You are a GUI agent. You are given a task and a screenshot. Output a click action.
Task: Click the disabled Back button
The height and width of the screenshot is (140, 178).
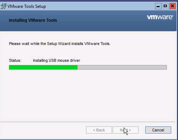99,130
